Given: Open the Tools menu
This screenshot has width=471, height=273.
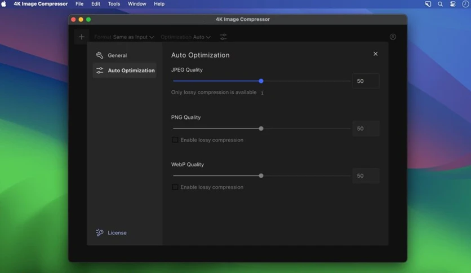Looking at the screenshot, I should [x=114, y=4].
